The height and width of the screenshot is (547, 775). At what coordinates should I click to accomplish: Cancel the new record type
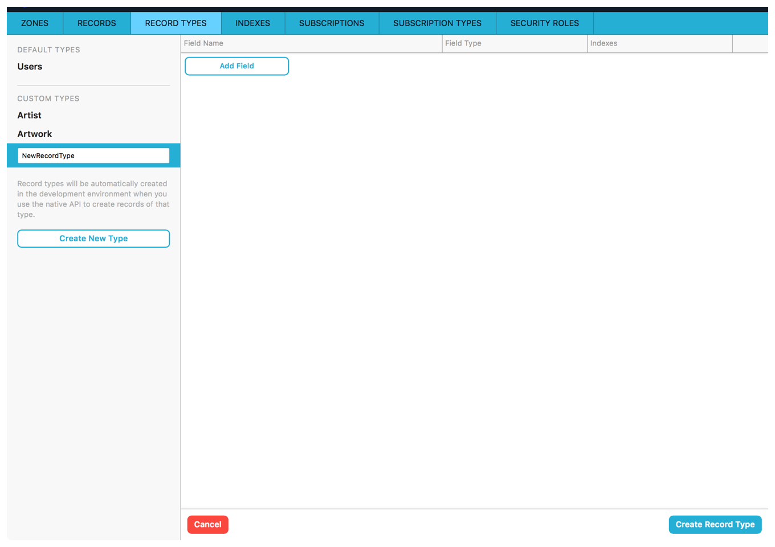[207, 525]
